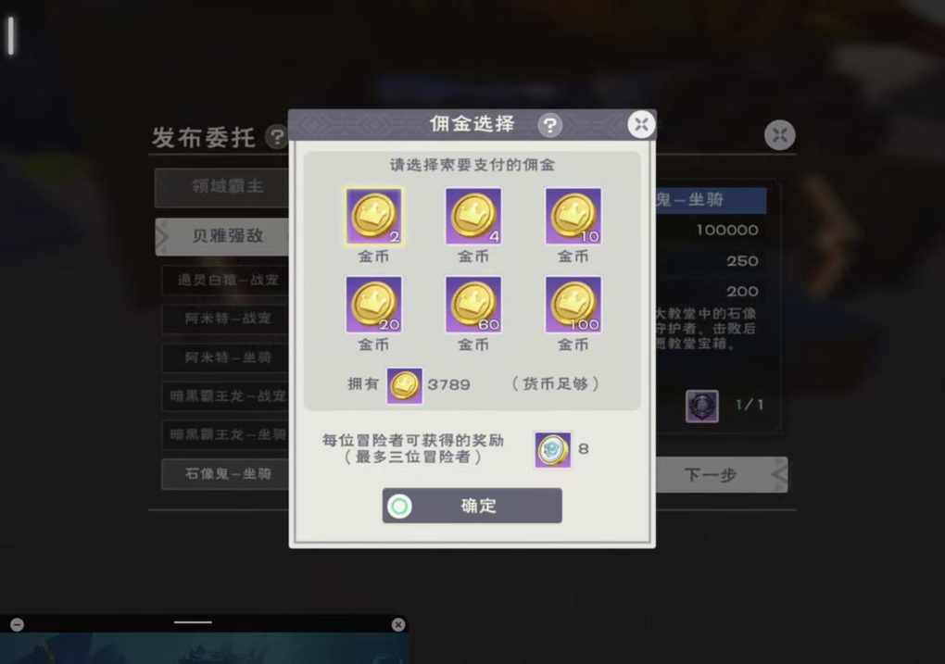Select the 100 gold coin commission

(573, 305)
